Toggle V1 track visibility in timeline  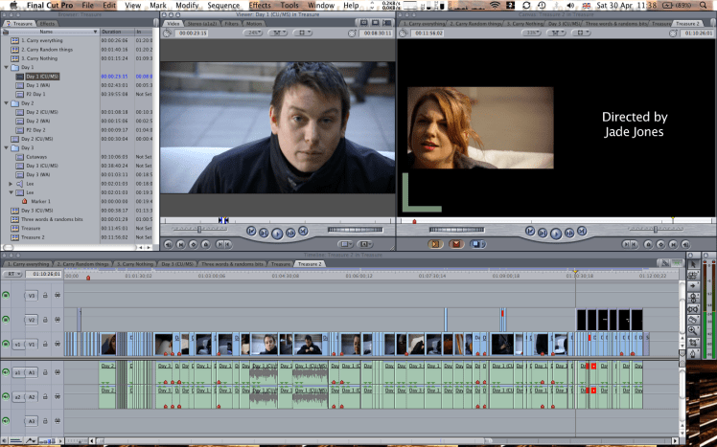7,343
